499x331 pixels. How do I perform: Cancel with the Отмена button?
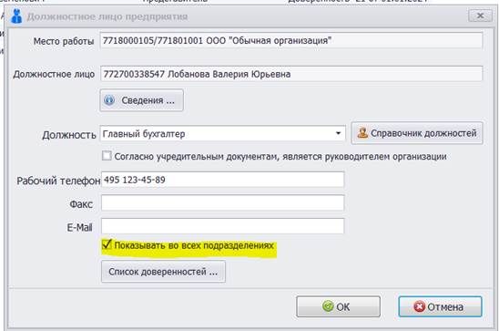point(440,306)
